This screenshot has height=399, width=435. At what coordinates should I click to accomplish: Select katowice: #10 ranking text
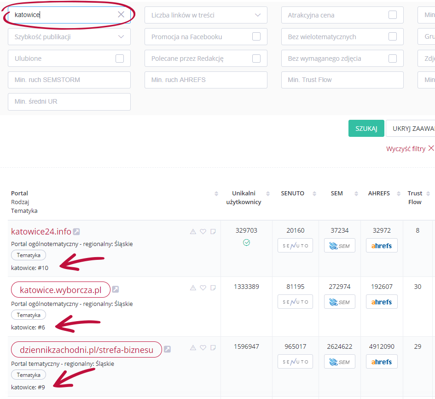[x=29, y=268]
